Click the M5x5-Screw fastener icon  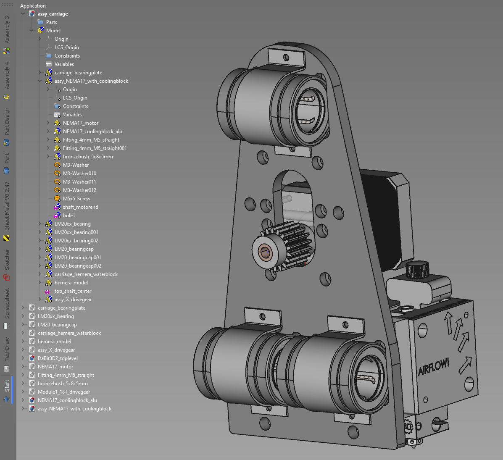[x=57, y=199]
